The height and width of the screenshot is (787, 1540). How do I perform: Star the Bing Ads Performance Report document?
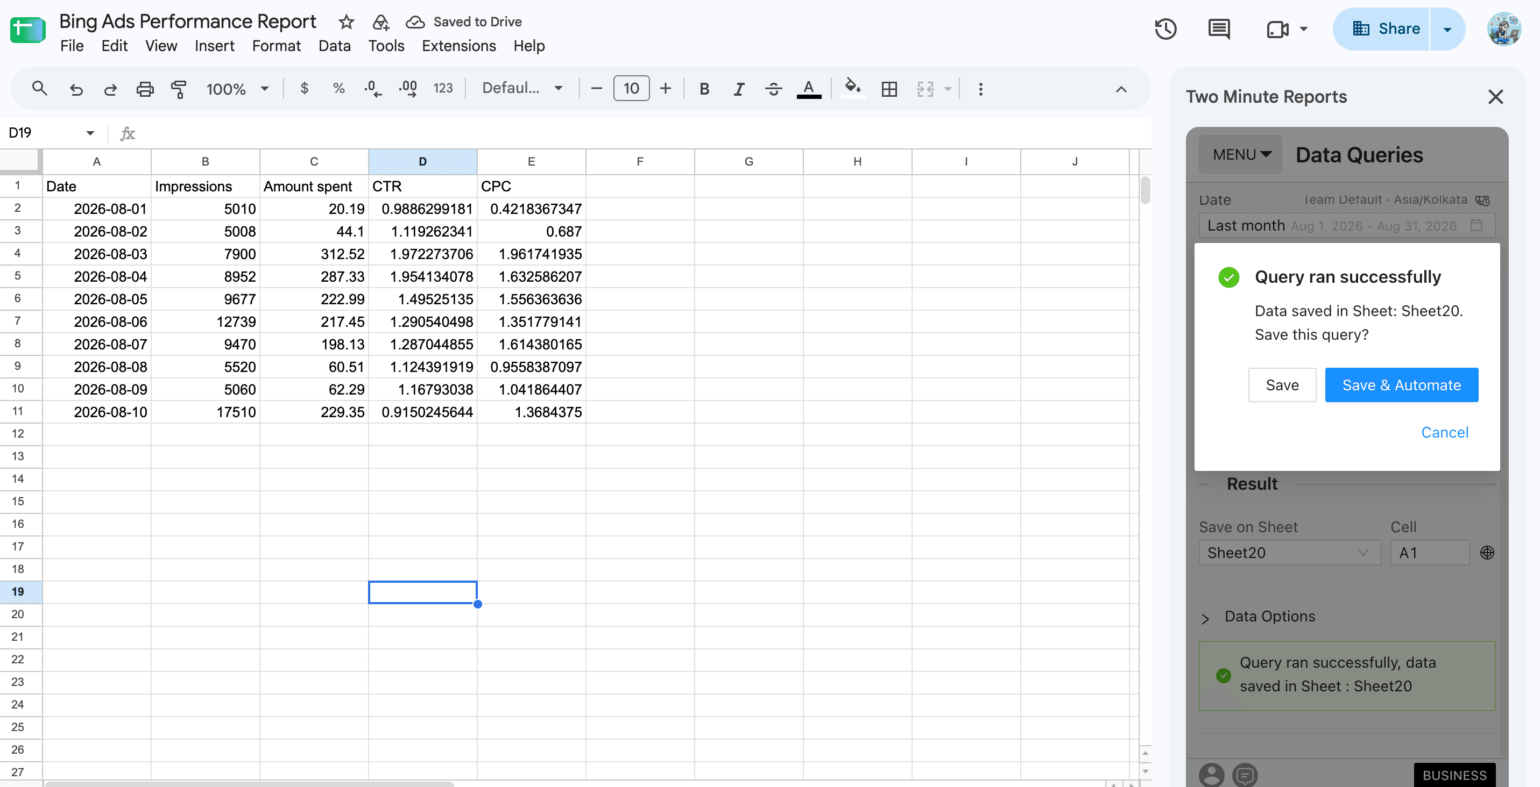(346, 22)
